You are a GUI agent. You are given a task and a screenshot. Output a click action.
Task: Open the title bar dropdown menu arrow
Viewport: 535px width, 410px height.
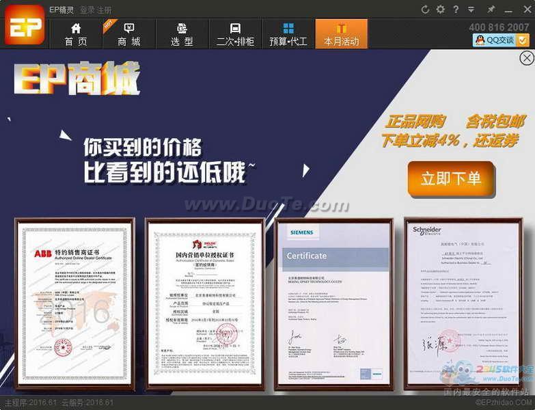click(471, 10)
